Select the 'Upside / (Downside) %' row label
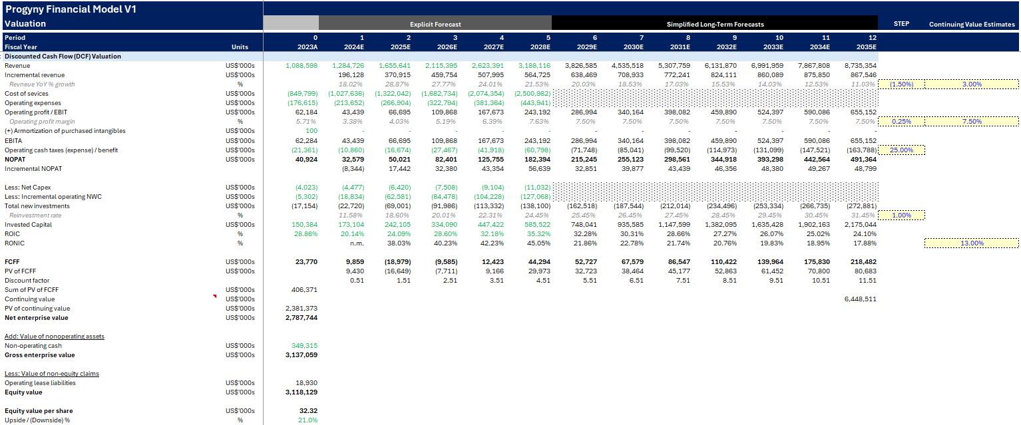Image resolution: width=1021 pixels, height=425 pixels. tap(37, 420)
